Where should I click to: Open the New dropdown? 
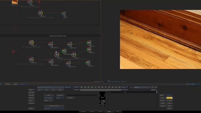coord(54,90)
